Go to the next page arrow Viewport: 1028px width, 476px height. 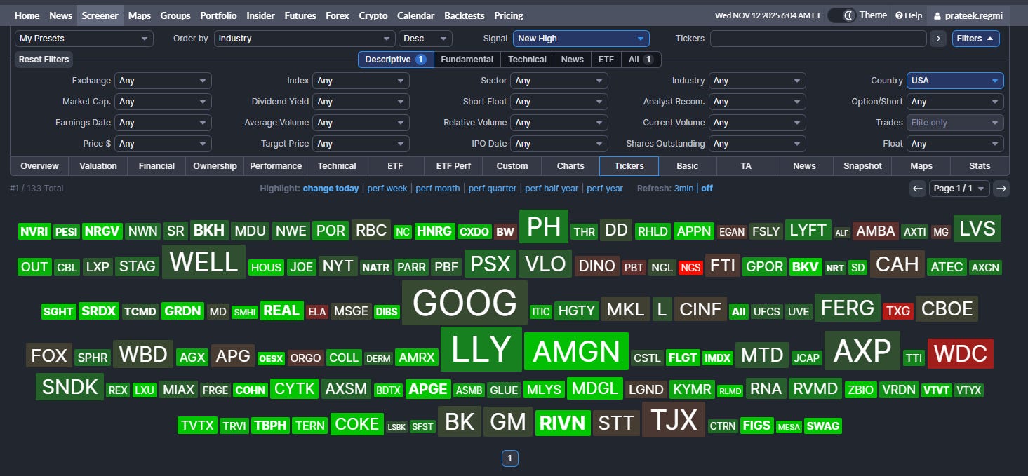tap(1001, 188)
